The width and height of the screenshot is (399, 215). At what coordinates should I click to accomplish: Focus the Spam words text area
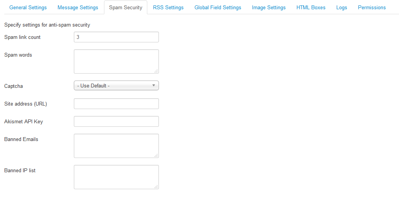click(x=116, y=61)
